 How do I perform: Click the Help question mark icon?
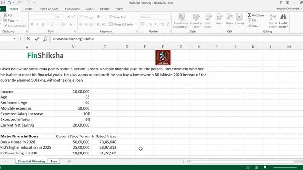tap(281, 3)
